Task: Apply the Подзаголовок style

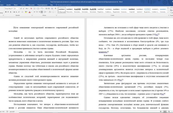Action: pyautogui.click(x=101, y=10)
